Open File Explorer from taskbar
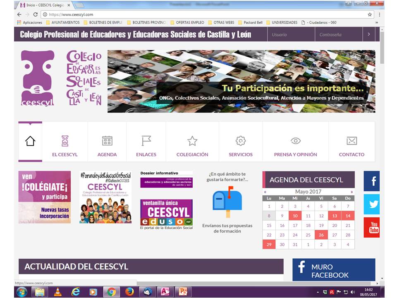This screenshot has width=397, height=298. pyautogui.click(x=40, y=292)
